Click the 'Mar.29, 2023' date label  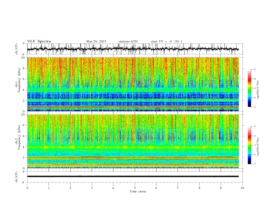coord(96,41)
